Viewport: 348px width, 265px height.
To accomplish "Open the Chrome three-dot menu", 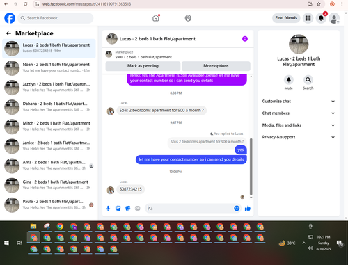I will tap(342, 4).
